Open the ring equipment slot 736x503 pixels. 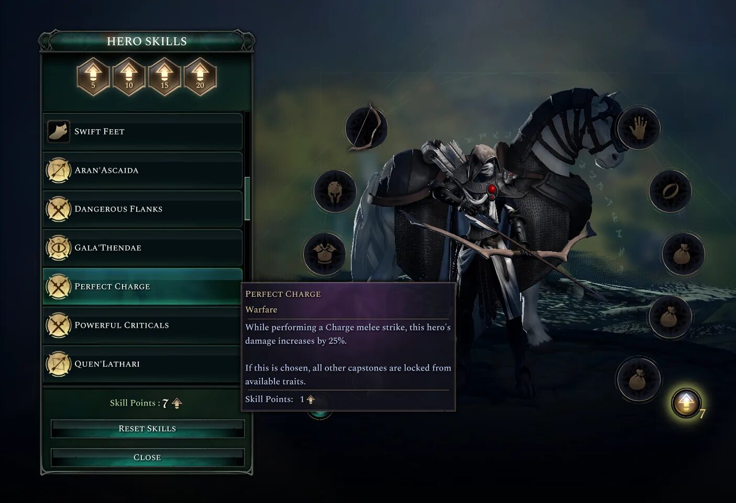point(670,191)
